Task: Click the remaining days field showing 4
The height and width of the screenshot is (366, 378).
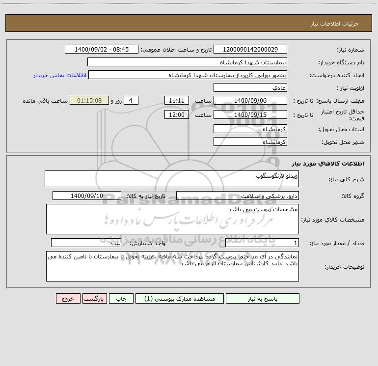Action: [x=131, y=101]
